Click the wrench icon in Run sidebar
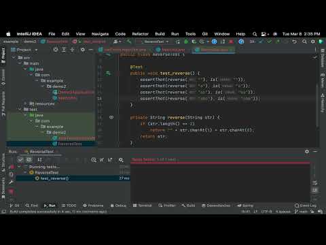The image size is (326, 245). click(11, 182)
